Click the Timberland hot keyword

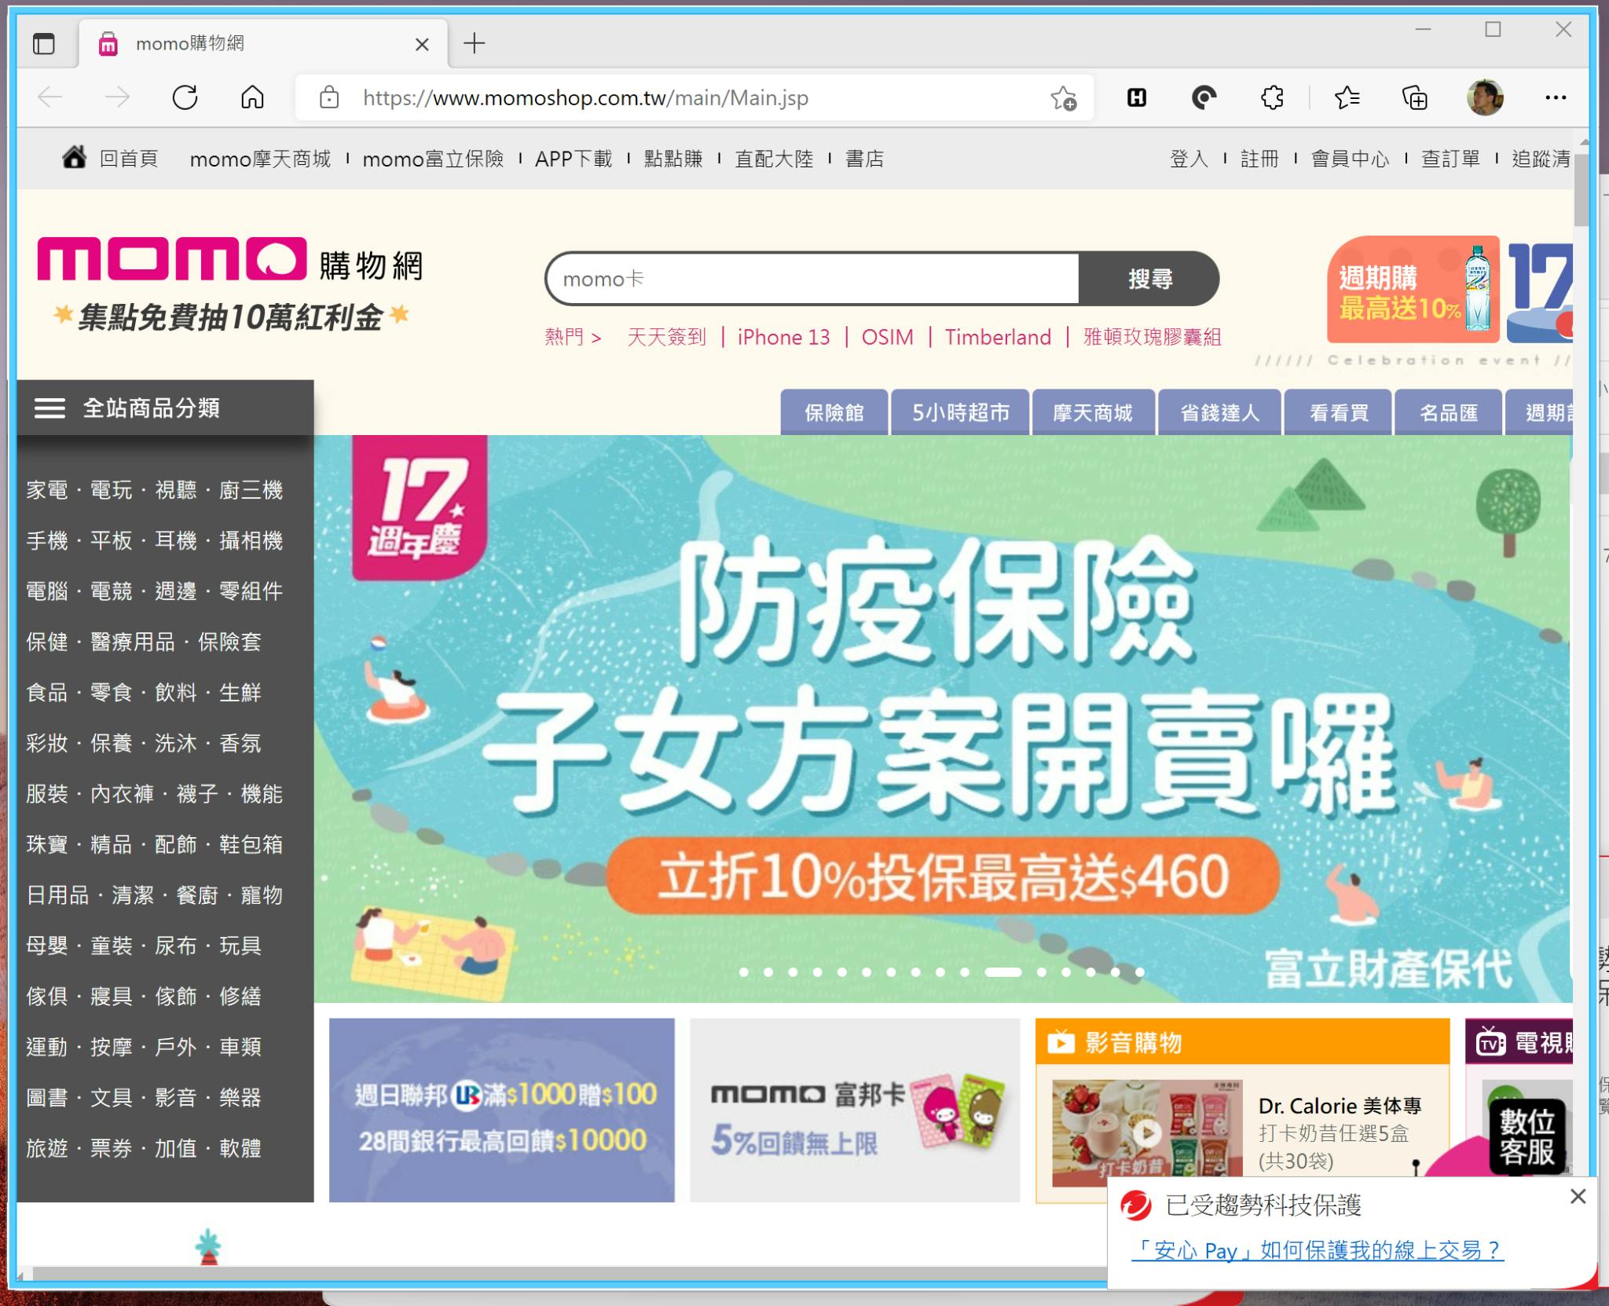click(998, 337)
